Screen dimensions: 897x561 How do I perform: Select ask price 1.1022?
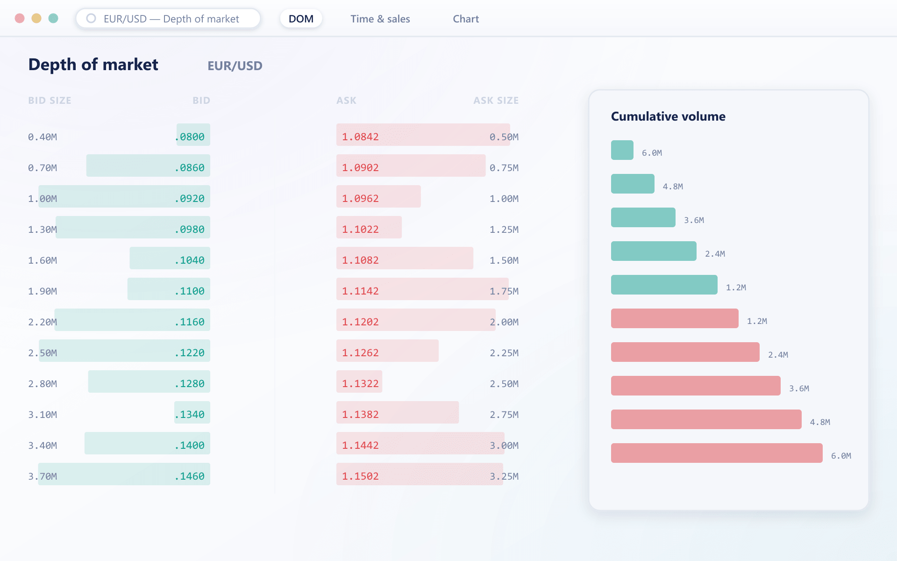[360, 230]
